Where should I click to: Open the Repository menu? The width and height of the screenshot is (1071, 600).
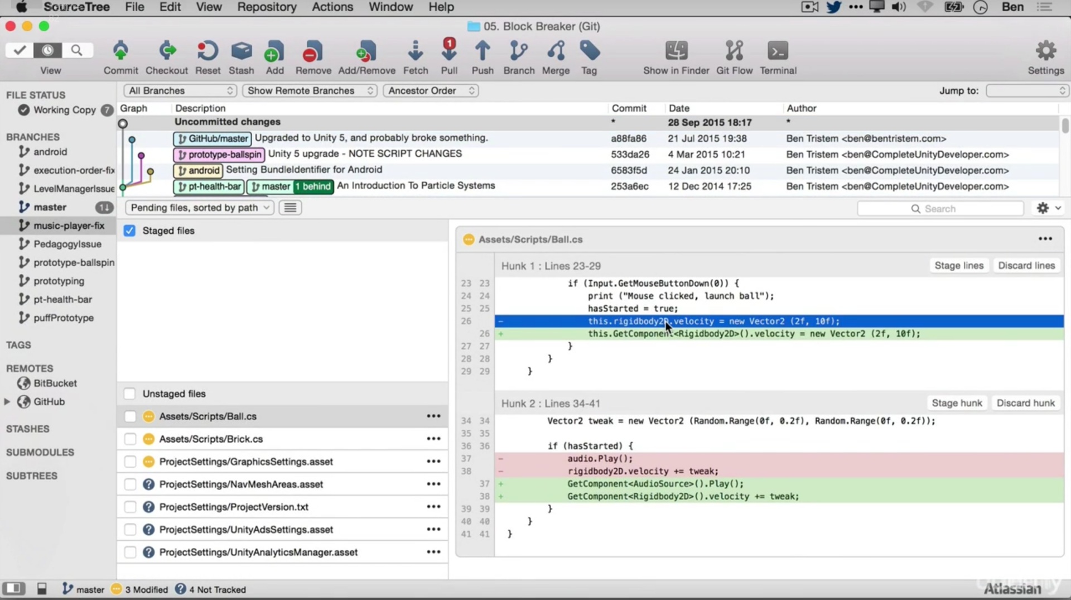pyautogui.click(x=267, y=7)
